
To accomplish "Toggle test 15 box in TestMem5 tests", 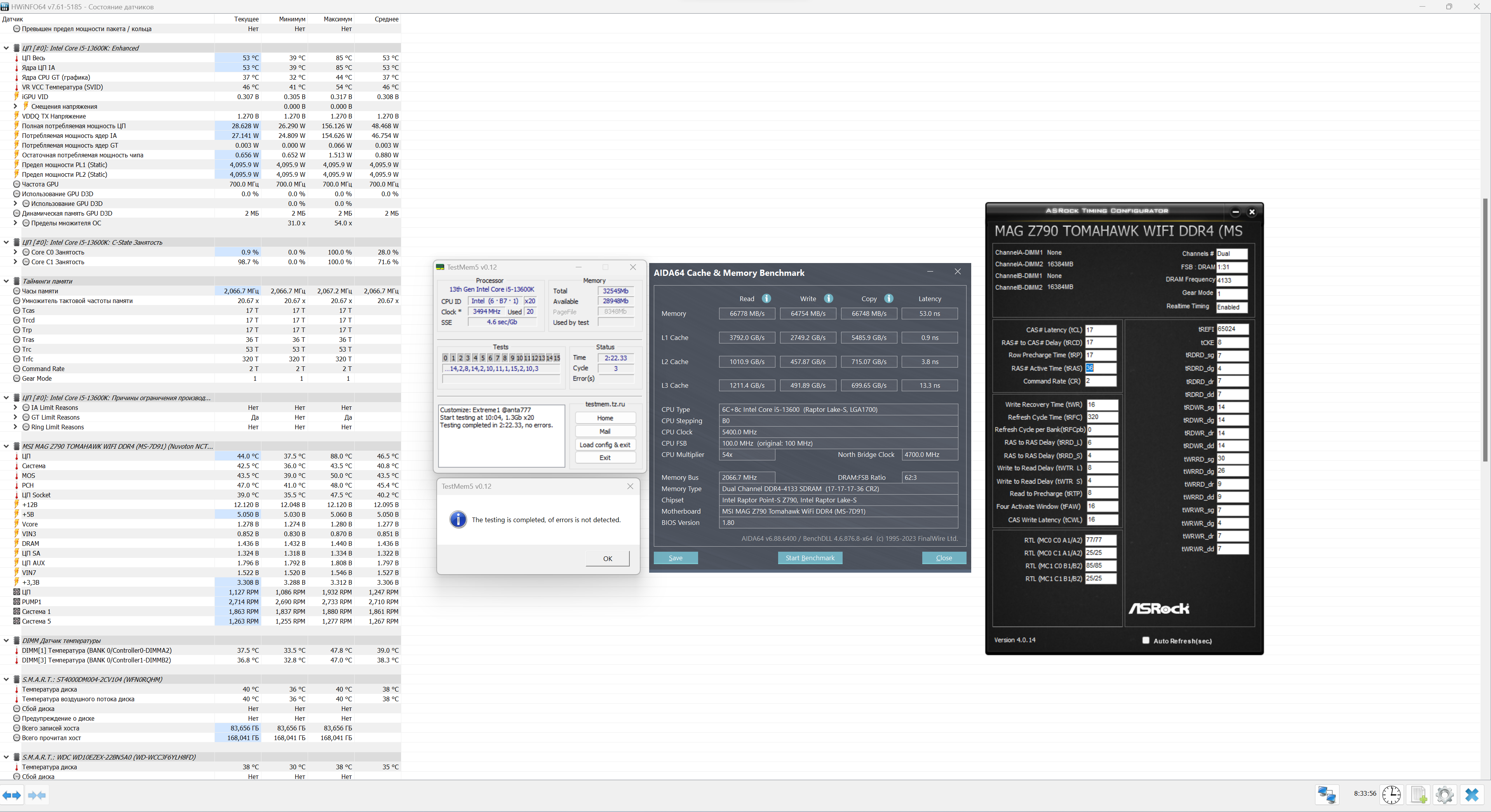I will tap(557, 358).
